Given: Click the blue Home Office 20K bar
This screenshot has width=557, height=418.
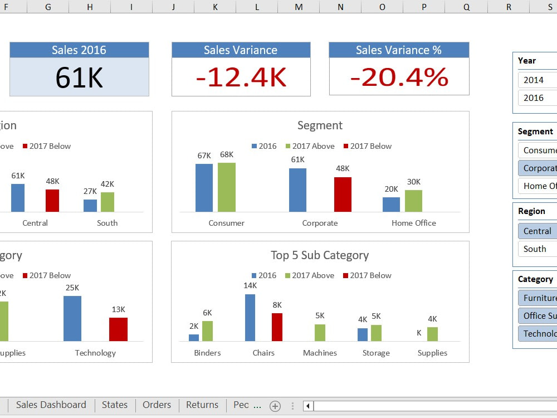Looking at the screenshot, I should coord(391,205).
